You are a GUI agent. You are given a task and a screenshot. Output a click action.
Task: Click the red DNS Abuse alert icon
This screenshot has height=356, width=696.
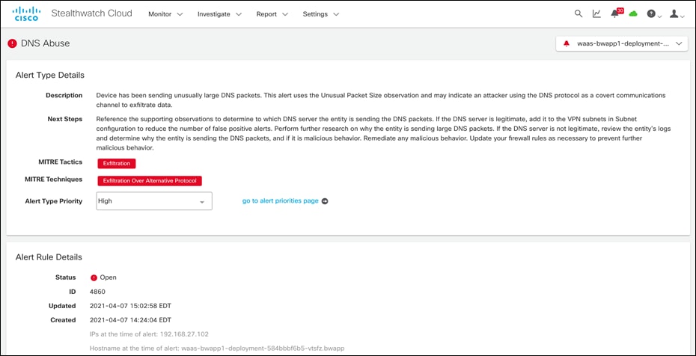(12, 43)
